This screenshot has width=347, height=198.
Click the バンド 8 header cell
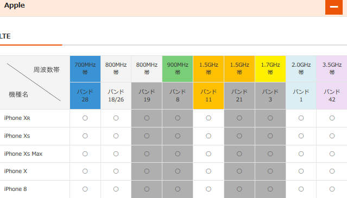pos(178,95)
